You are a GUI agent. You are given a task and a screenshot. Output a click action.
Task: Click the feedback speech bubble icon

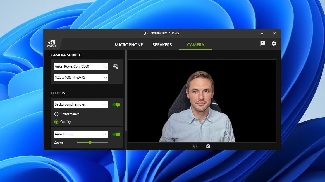pos(262,44)
